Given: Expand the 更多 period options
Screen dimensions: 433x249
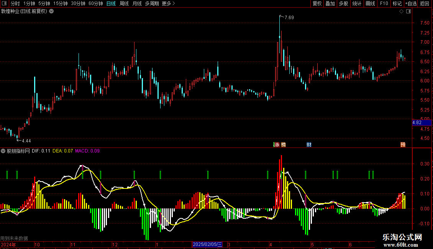Looking at the screenshot, I should pyautogui.click(x=168, y=3).
